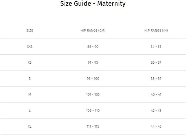Click the M size cell
Image resolution: width=186 pixels, height=135 pixels.
pos(30,94)
